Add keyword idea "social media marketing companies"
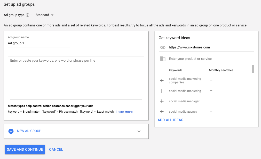The width and height of the screenshot is (261, 159). pos(162,80)
